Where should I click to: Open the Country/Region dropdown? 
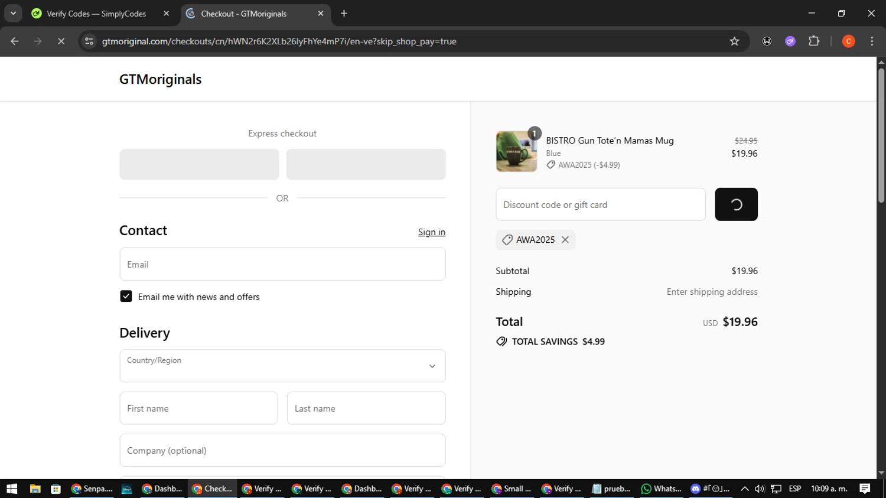point(282,366)
